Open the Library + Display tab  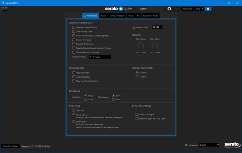[117, 16]
